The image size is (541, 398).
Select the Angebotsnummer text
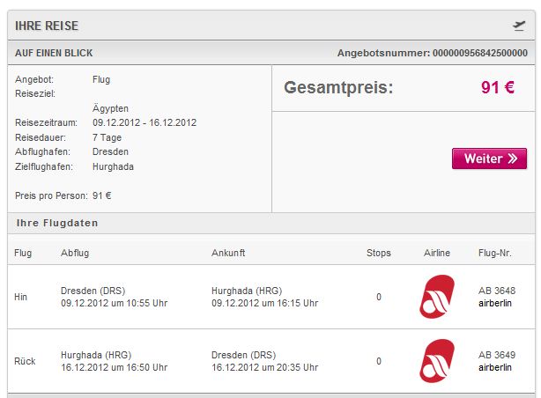(433, 53)
